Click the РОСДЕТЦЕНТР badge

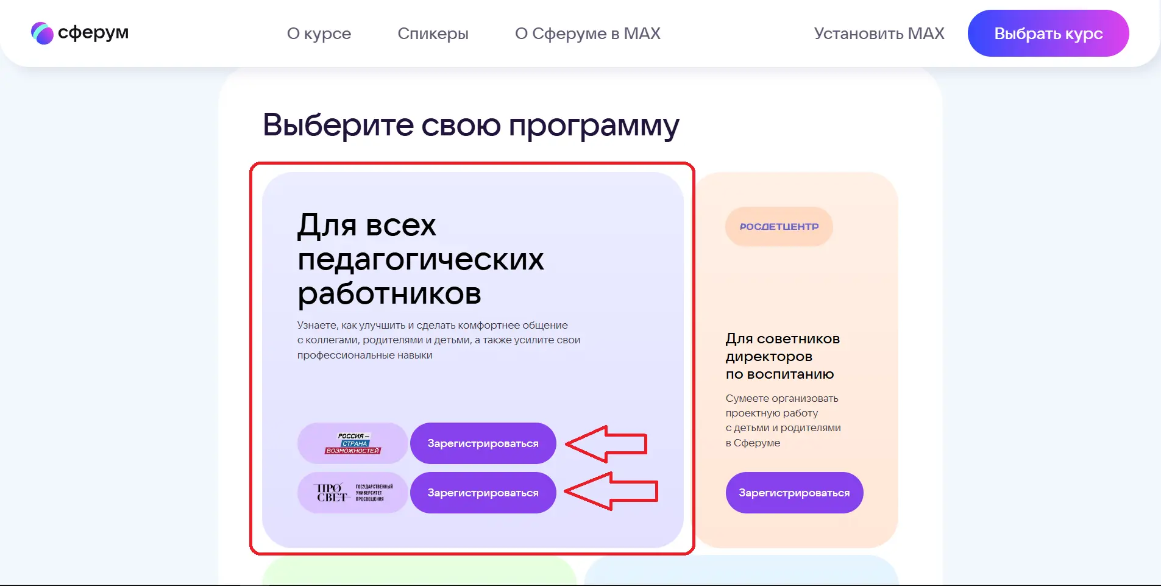[x=779, y=227]
